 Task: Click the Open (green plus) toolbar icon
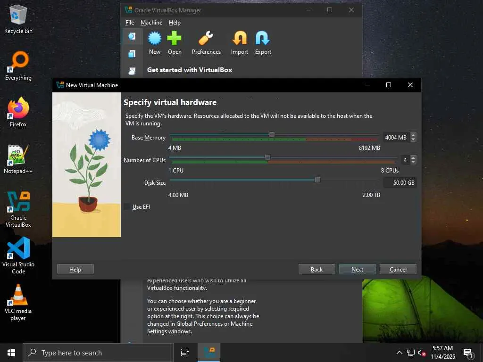tap(175, 43)
